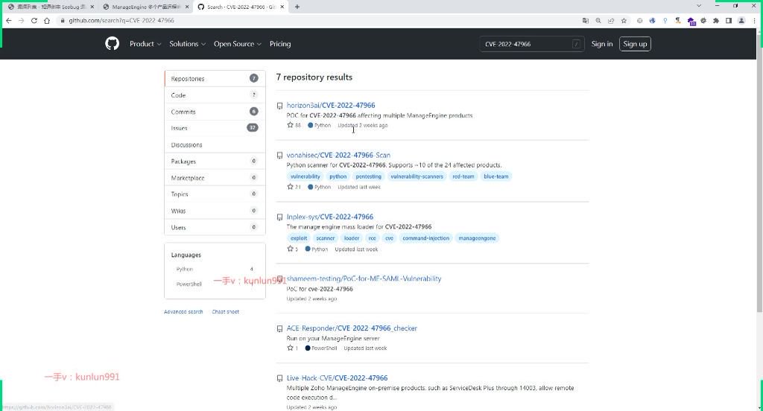
Task: Open Chrome's three-dot menu
Action: (x=754, y=20)
